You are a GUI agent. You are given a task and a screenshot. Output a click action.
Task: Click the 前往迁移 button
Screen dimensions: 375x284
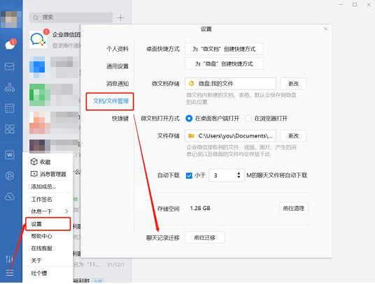(x=205, y=237)
